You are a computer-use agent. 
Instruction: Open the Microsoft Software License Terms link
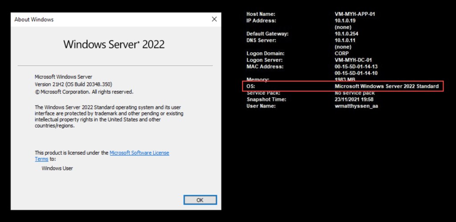click(139, 153)
